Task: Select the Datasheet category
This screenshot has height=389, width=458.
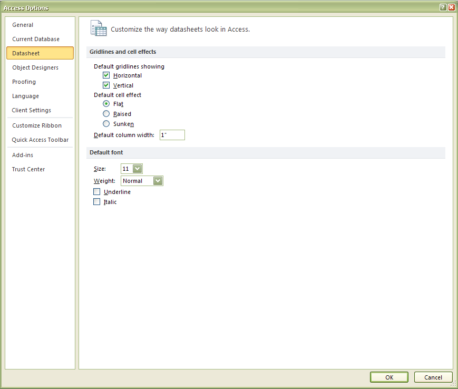Action: (x=40, y=53)
